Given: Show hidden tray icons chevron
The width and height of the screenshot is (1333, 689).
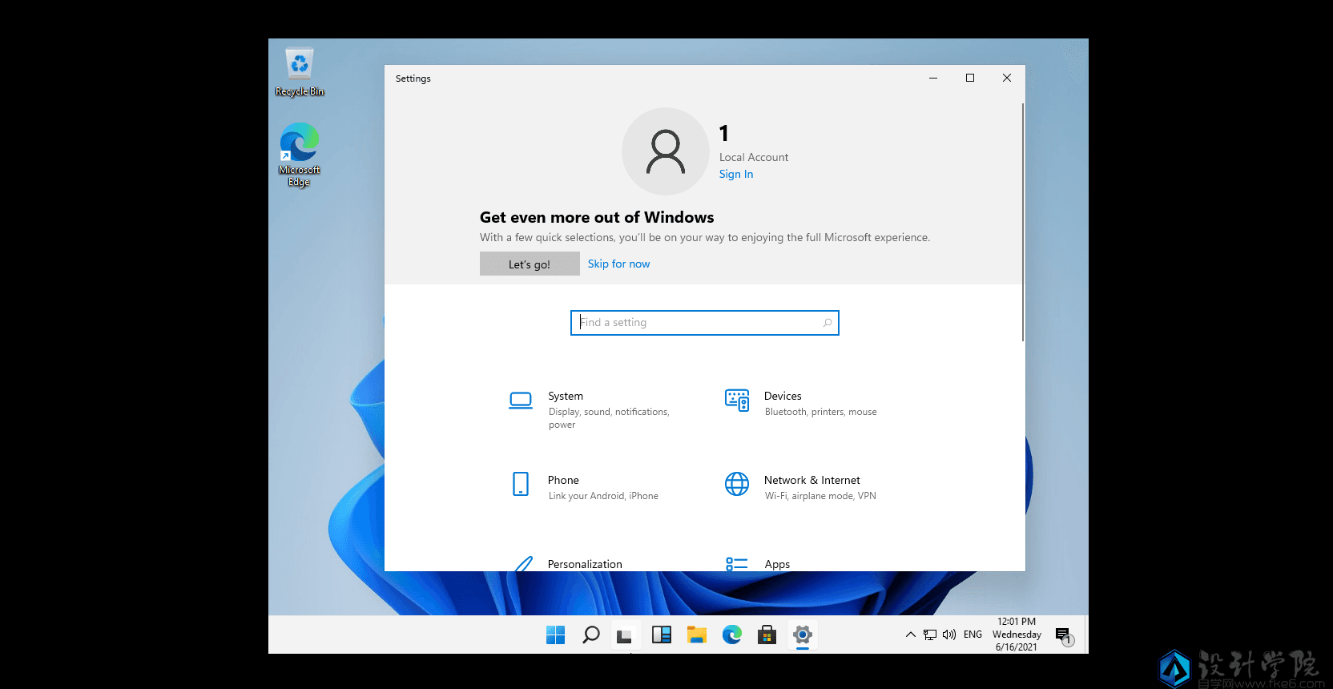Looking at the screenshot, I should [x=911, y=635].
